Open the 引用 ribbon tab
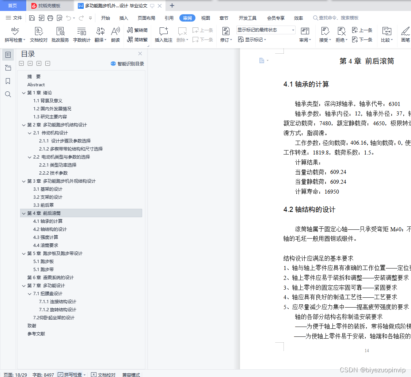 click(x=169, y=18)
